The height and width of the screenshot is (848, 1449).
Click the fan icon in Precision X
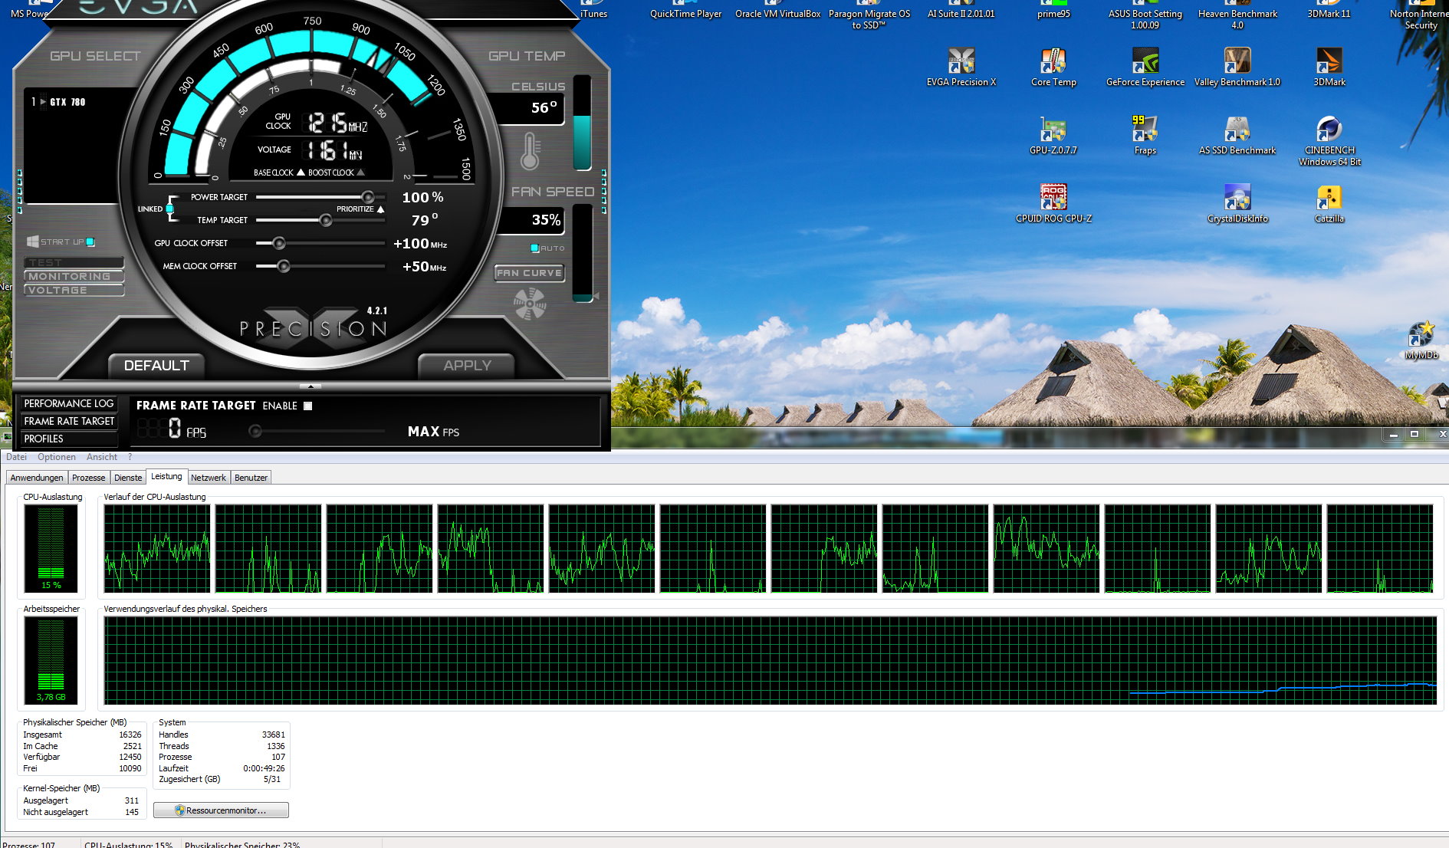pyautogui.click(x=530, y=304)
